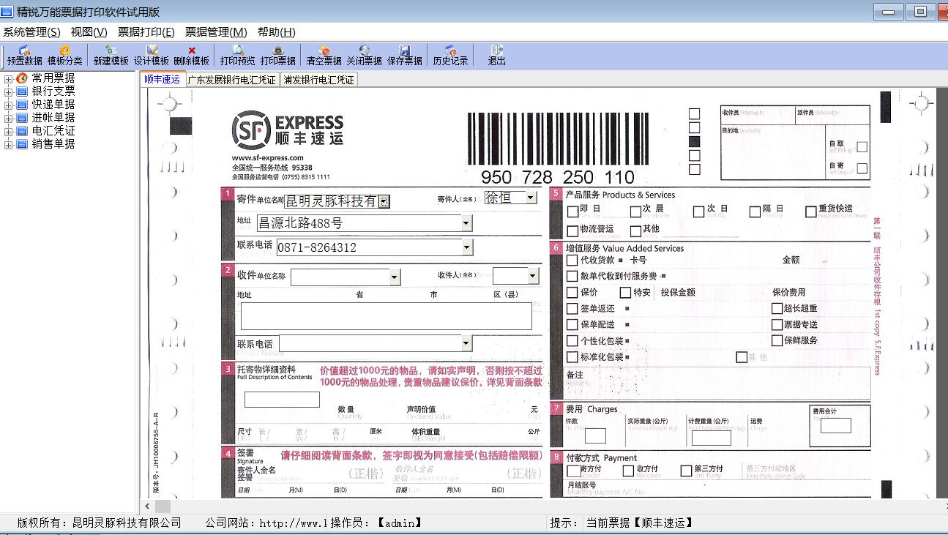Image resolution: width=948 pixels, height=535 pixels.
Task: Open the sender address dropdown 昌源北路488号
Action: tap(466, 223)
